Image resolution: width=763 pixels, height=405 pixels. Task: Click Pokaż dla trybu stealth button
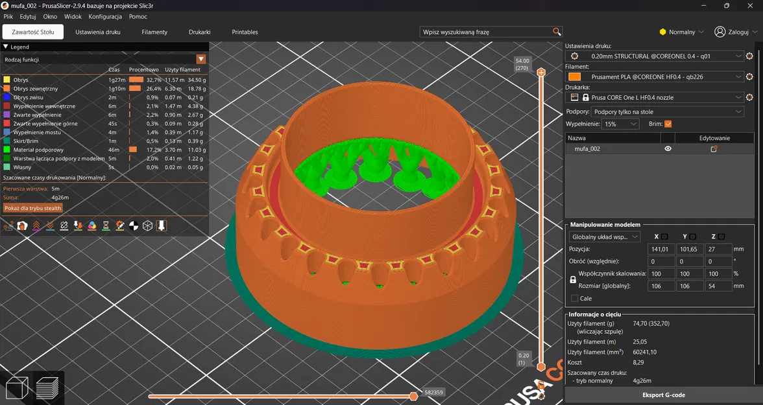[33, 208]
